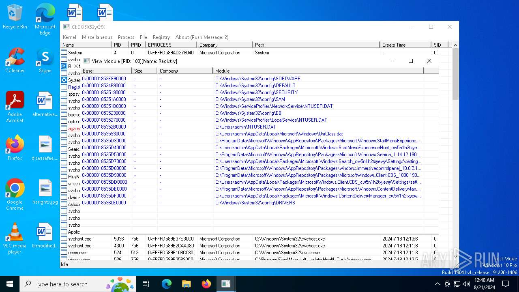Select the diseasefee image file on the desktop
519x292 pixels.
click(45, 148)
